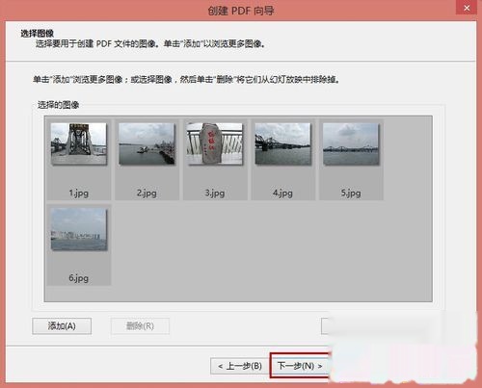This screenshot has width=482, height=388.
Task: Go back with 上一步(B) button
Action: click(x=240, y=366)
